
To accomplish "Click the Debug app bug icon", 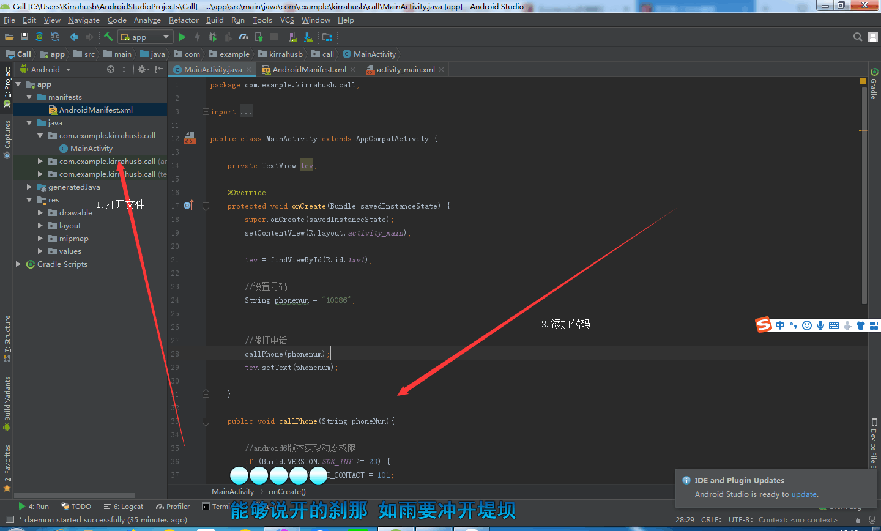I will tap(212, 37).
